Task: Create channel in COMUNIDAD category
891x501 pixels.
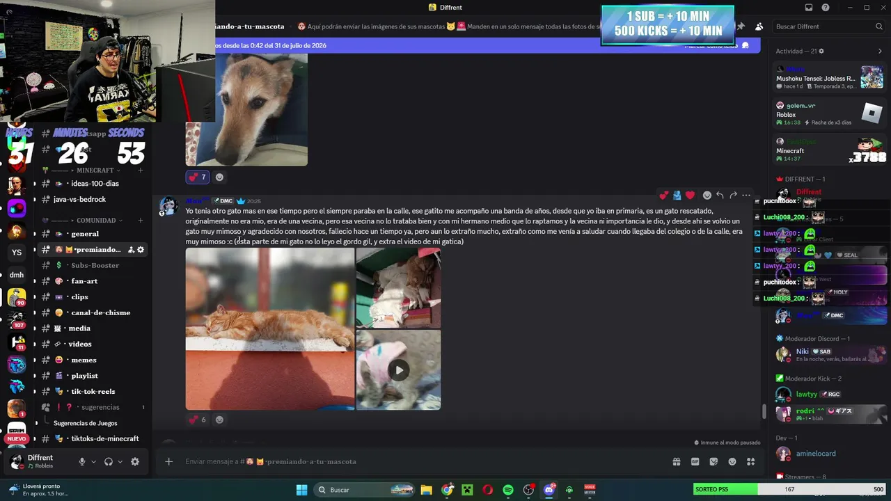Action: pos(140,221)
